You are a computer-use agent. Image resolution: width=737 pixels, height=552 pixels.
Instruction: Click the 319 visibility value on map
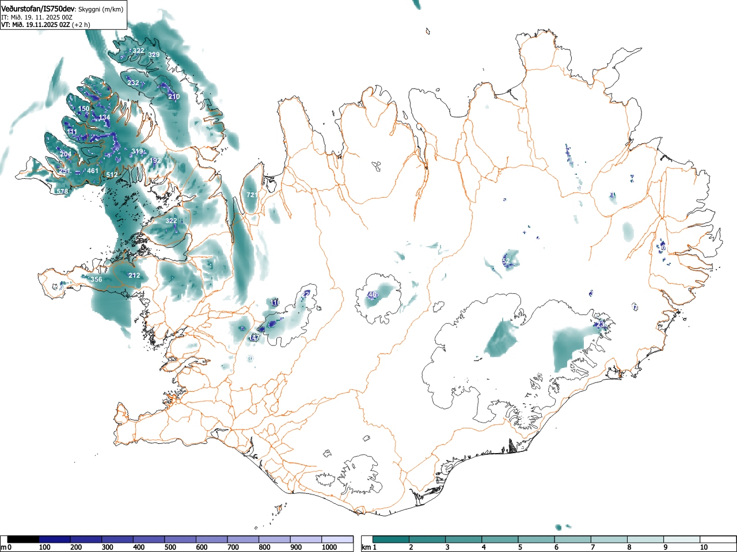[137, 151]
